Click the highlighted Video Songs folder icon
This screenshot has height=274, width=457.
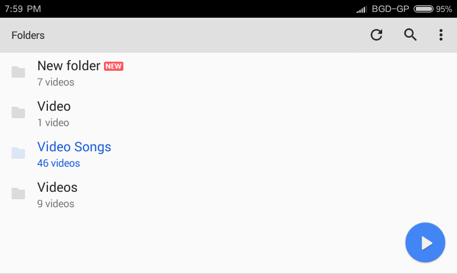(x=18, y=153)
